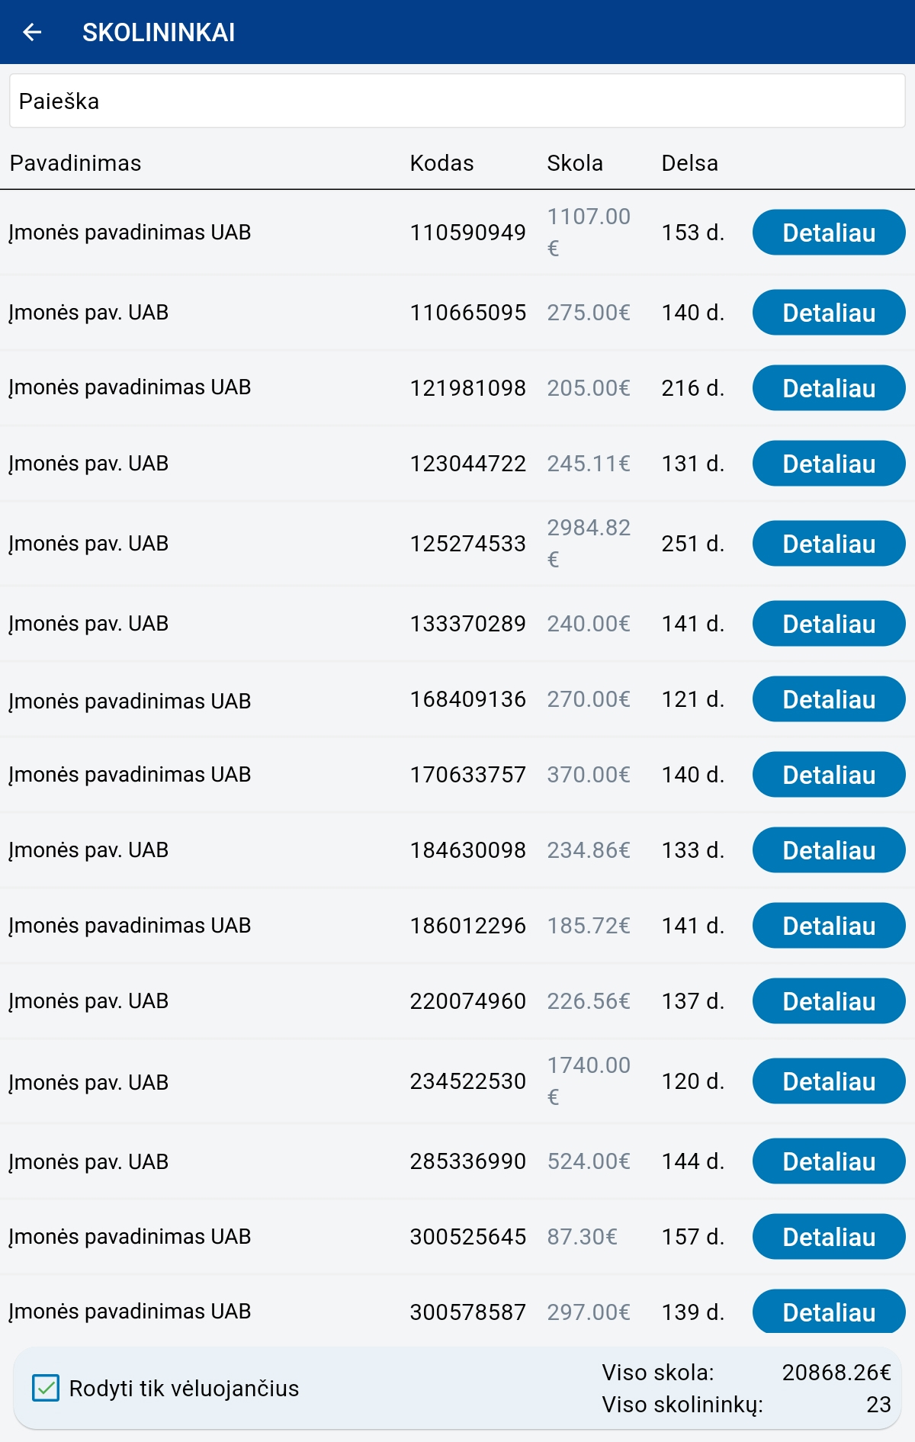Open Detaliau for company code 168409136
The image size is (915, 1442).
[829, 699]
